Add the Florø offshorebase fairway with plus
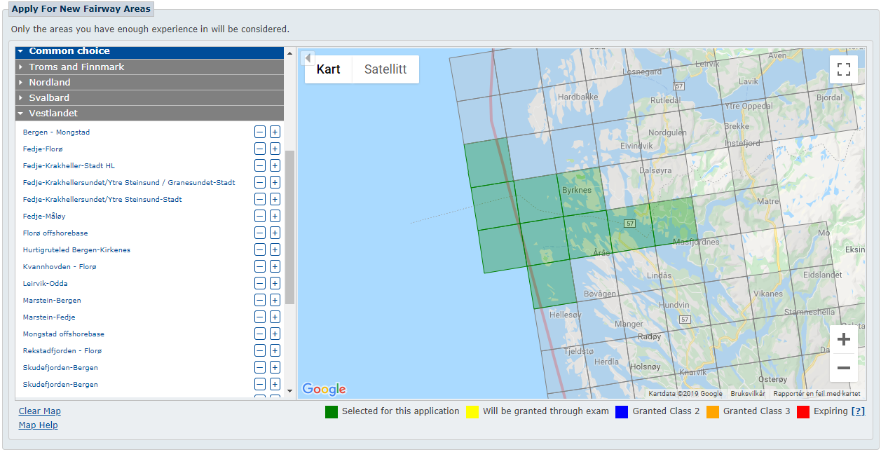Screen dimensions: 881x452 pos(275,233)
